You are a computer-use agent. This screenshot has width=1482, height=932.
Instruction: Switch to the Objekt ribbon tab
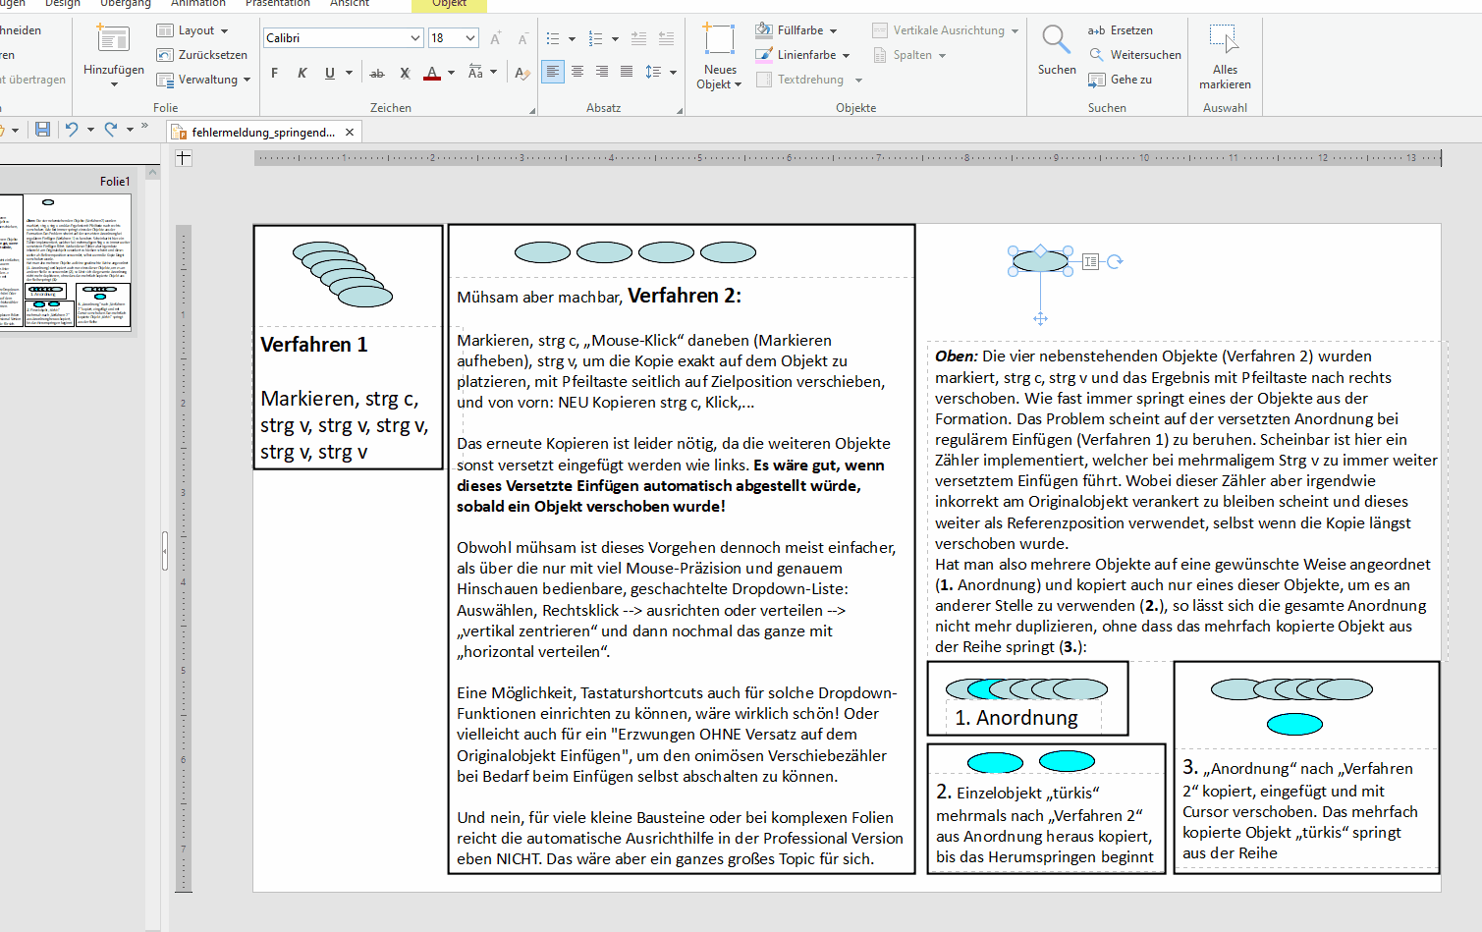click(450, 4)
